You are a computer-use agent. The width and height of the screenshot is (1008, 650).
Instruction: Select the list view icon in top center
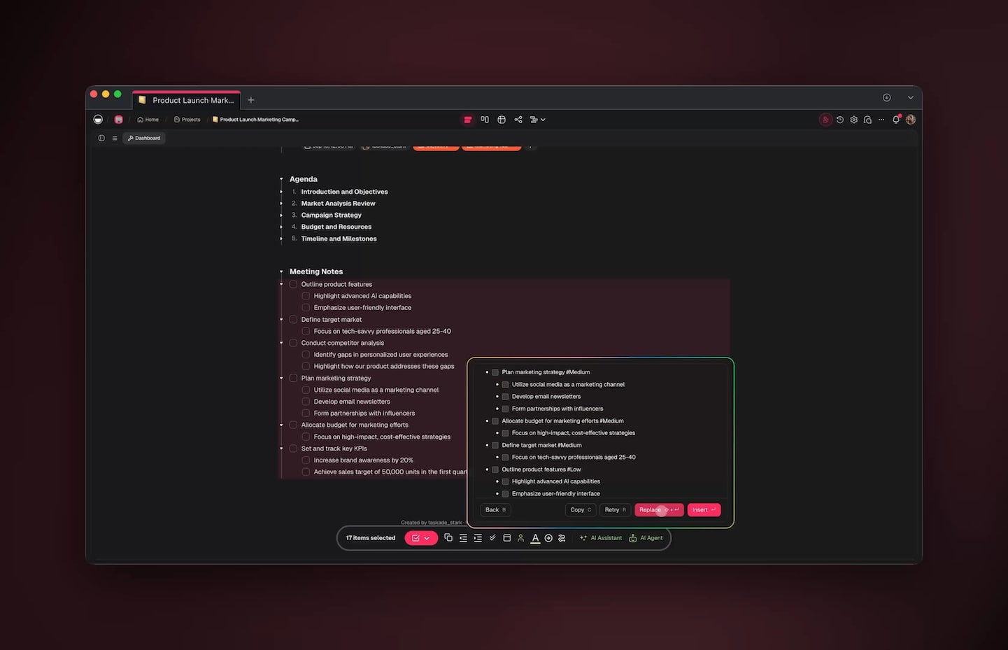click(x=467, y=120)
